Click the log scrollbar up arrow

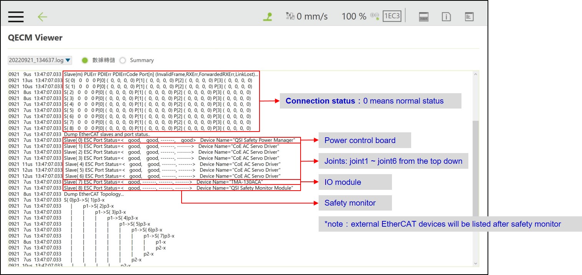click(476, 74)
